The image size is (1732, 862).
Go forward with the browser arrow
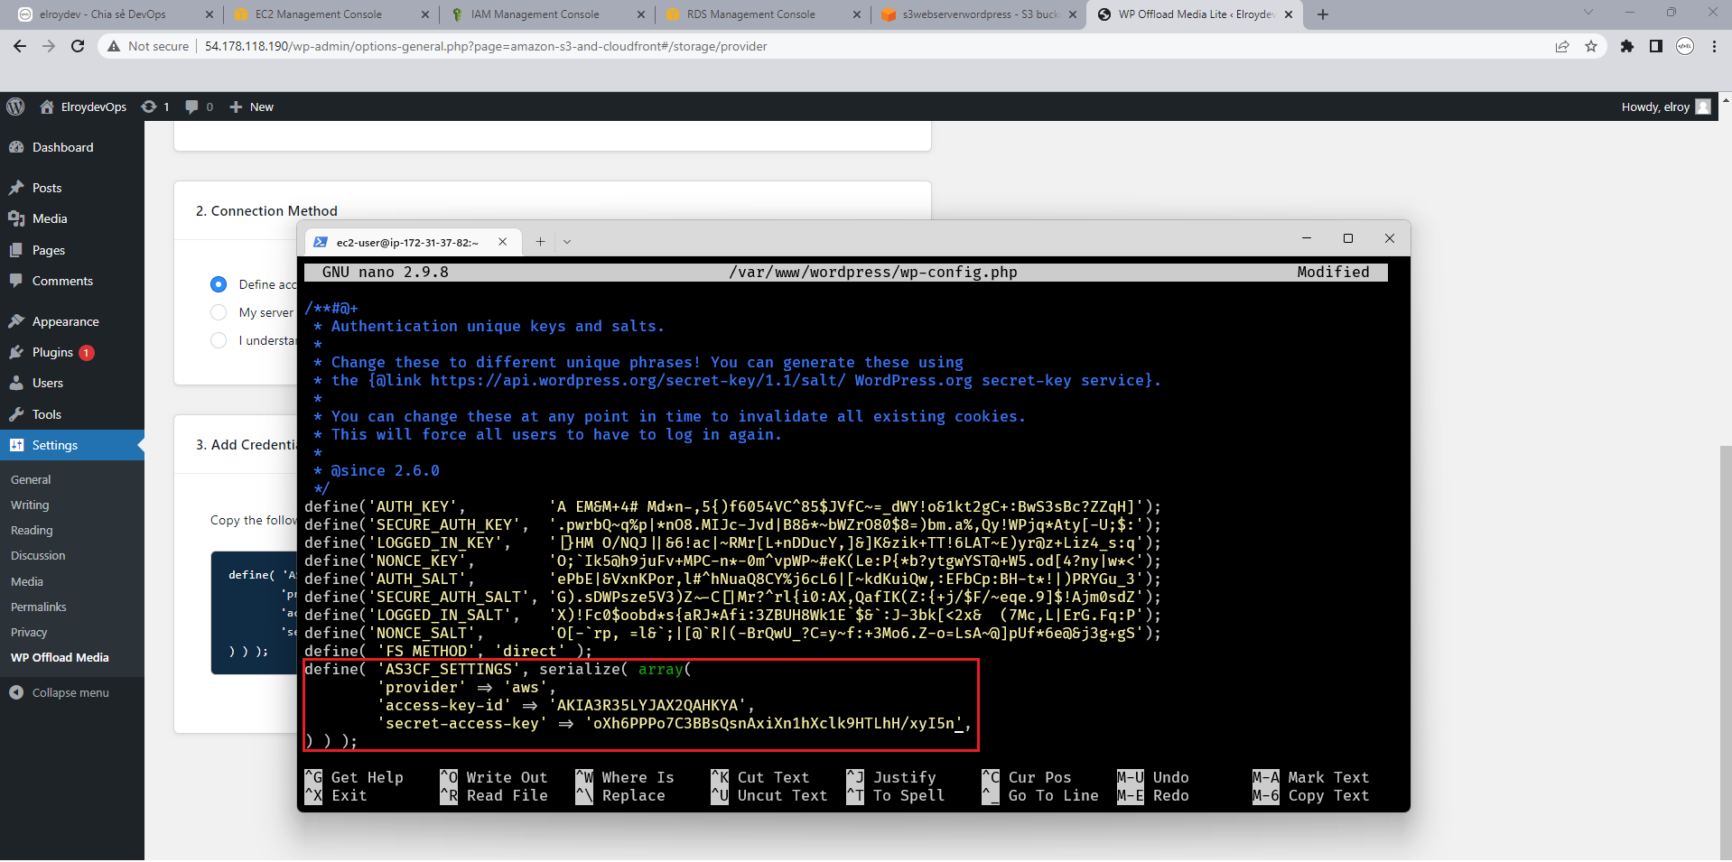click(x=49, y=46)
